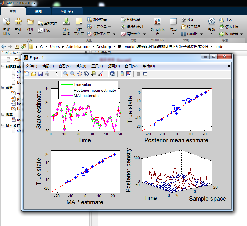Open the dropdown arrow next to 打开变量
This screenshot has width=247, height=226.
tap(110, 27)
